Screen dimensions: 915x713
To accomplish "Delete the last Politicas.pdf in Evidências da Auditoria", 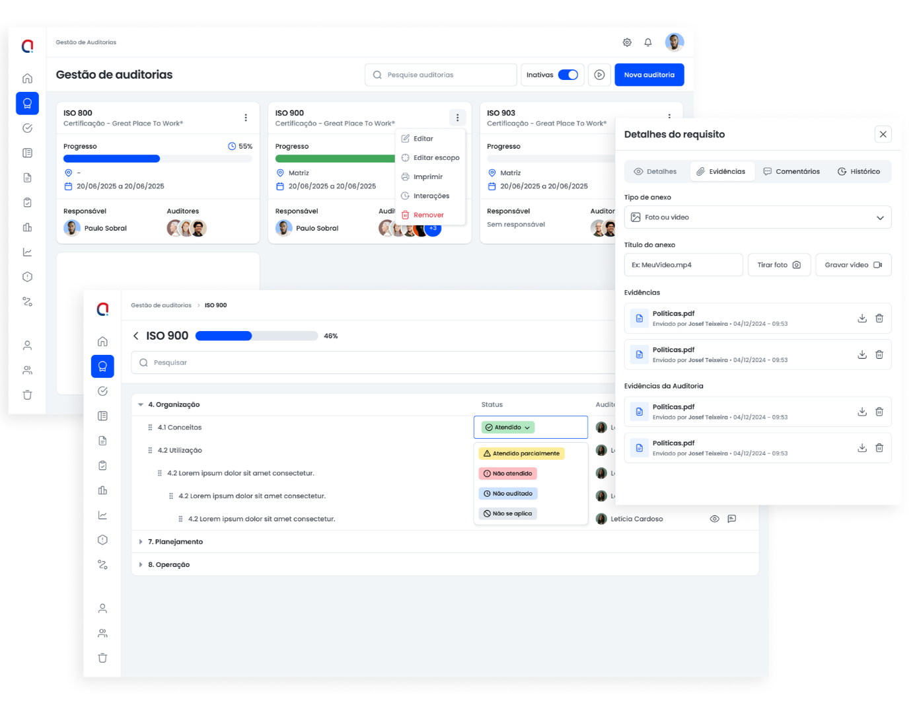I will (x=879, y=448).
